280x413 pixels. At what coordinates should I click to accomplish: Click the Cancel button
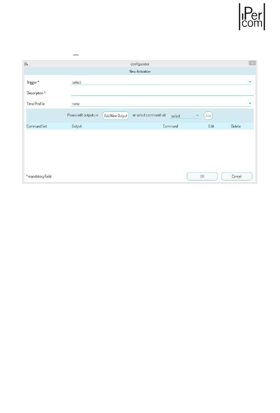(x=237, y=176)
